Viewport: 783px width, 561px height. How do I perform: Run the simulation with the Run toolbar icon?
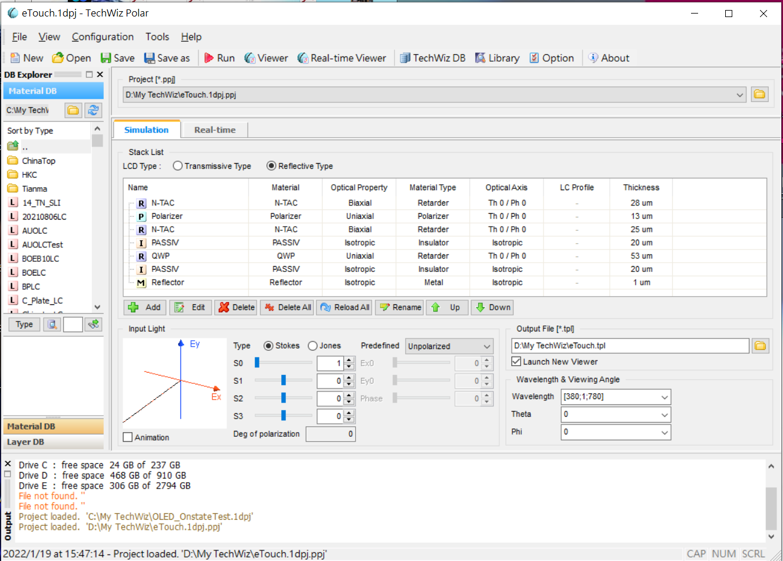[x=219, y=58]
